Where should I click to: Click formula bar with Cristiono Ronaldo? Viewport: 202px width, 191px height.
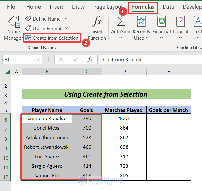(150, 59)
